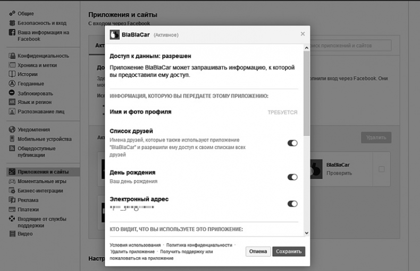Viewport: 420px width, 271px height.
Task: Disable the Список друзей toggle
Action: (x=292, y=143)
